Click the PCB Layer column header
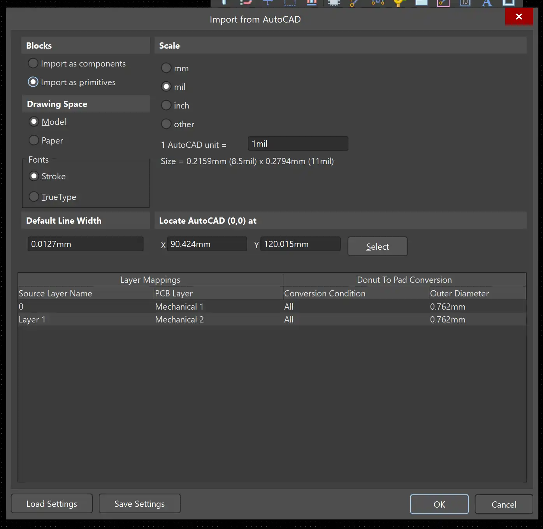The height and width of the screenshot is (529, 543). tap(219, 293)
